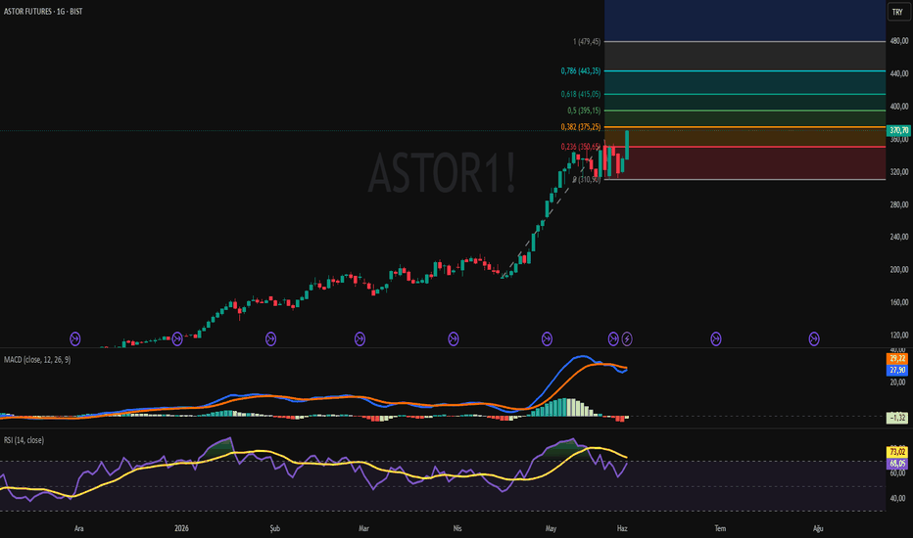Click the rollover icon above Şub label

270,338
